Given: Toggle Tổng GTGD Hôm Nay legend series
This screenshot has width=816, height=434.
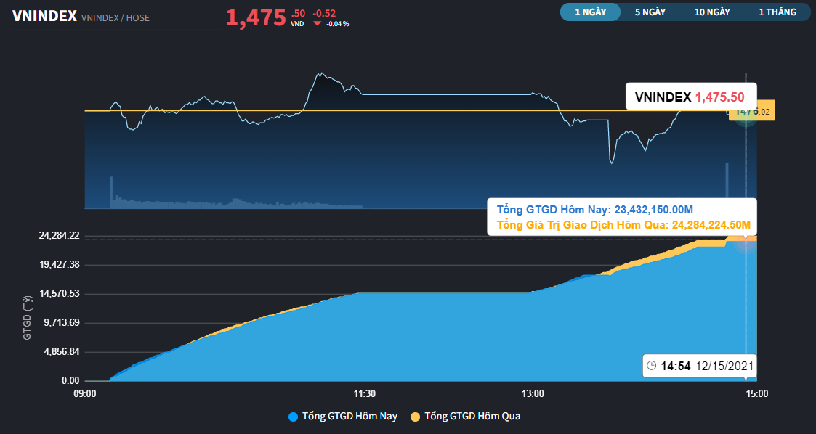Looking at the screenshot, I should 342,417.
